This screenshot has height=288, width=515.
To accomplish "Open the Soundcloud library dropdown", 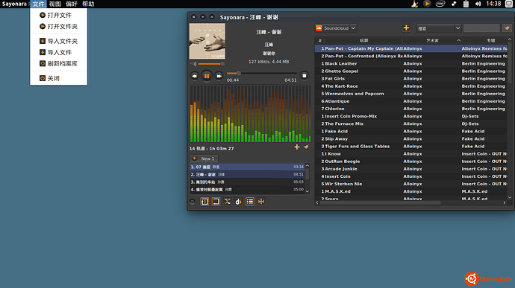I will (353, 28).
